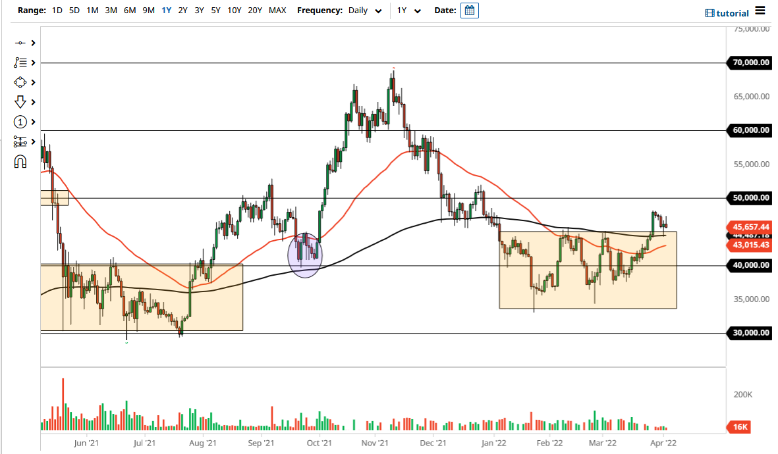
Task: Select the numbered circle marker tool
Action: [x=21, y=122]
